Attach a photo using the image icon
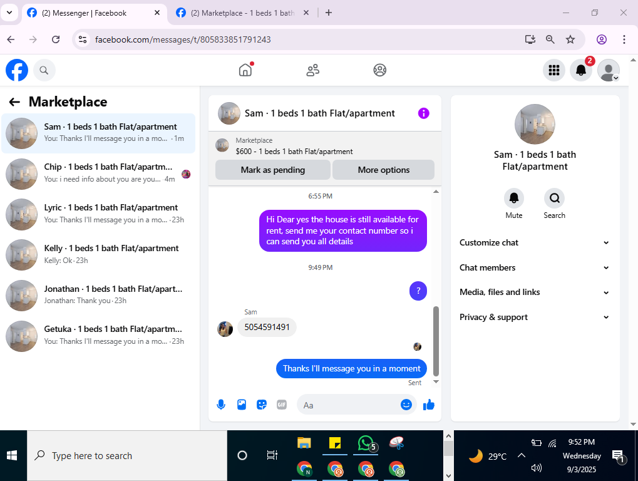The width and height of the screenshot is (638, 481). (x=242, y=405)
